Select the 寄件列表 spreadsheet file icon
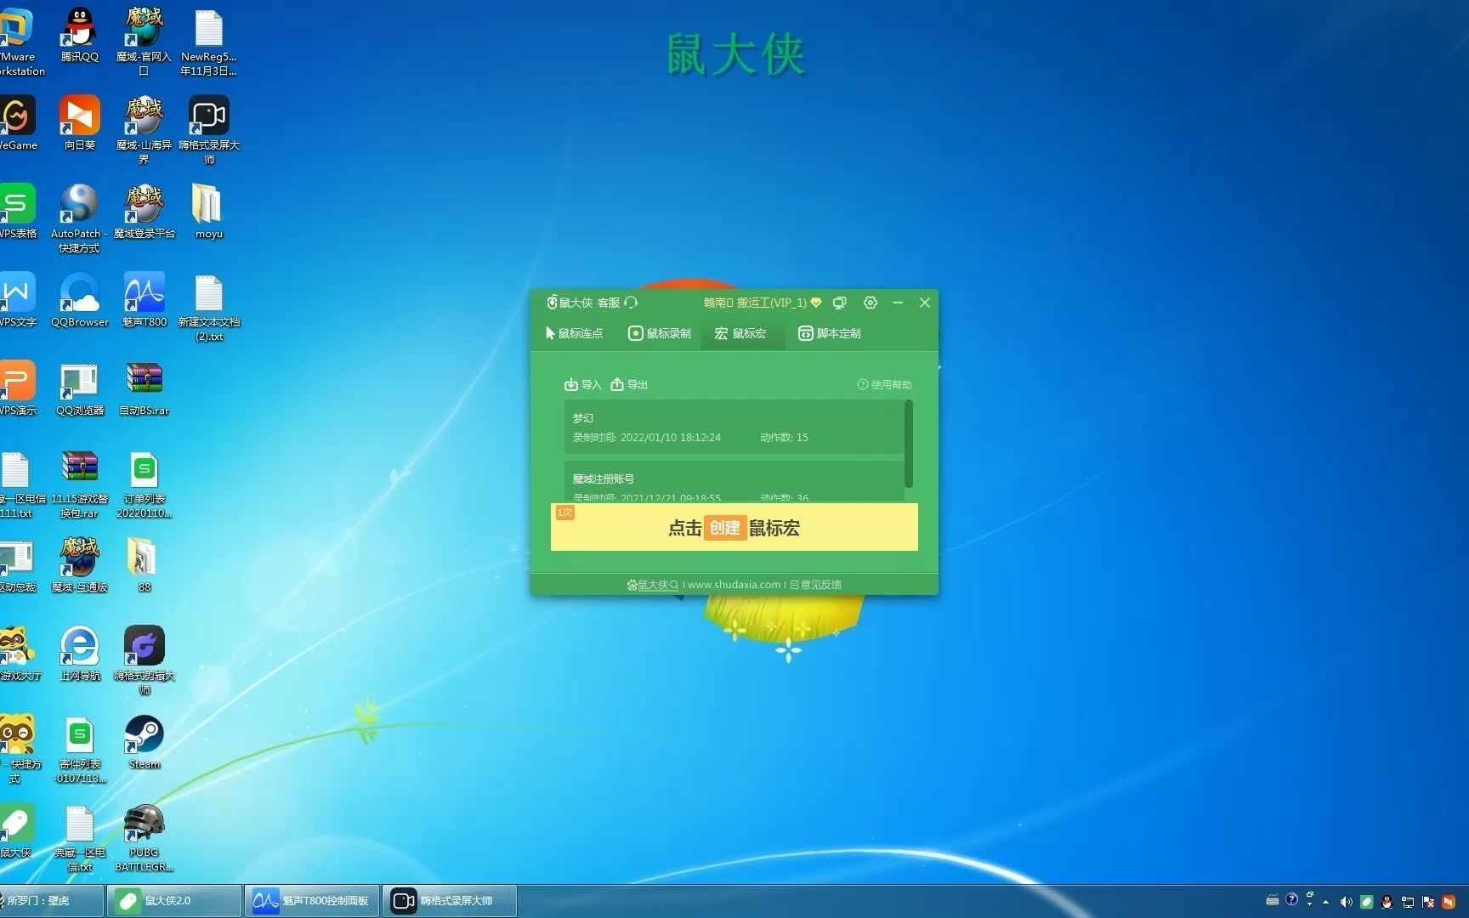The image size is (1469, 918). pos(79,749)
